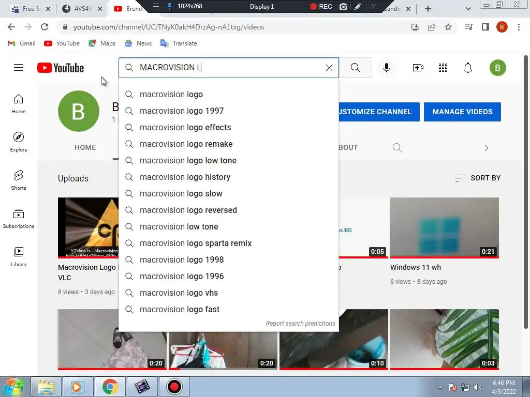Select suggestion 'macrovision logo'
This screenshot has height=397, width=530.
coord(228,94)
